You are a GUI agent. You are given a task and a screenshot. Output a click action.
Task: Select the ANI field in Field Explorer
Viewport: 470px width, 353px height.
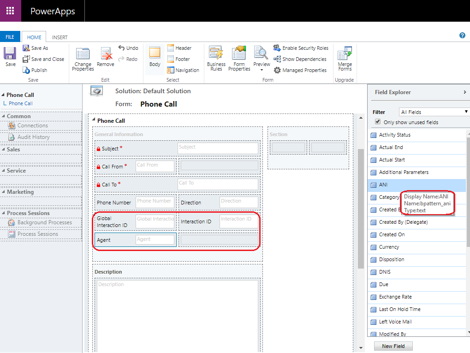[x=417, y=185]
